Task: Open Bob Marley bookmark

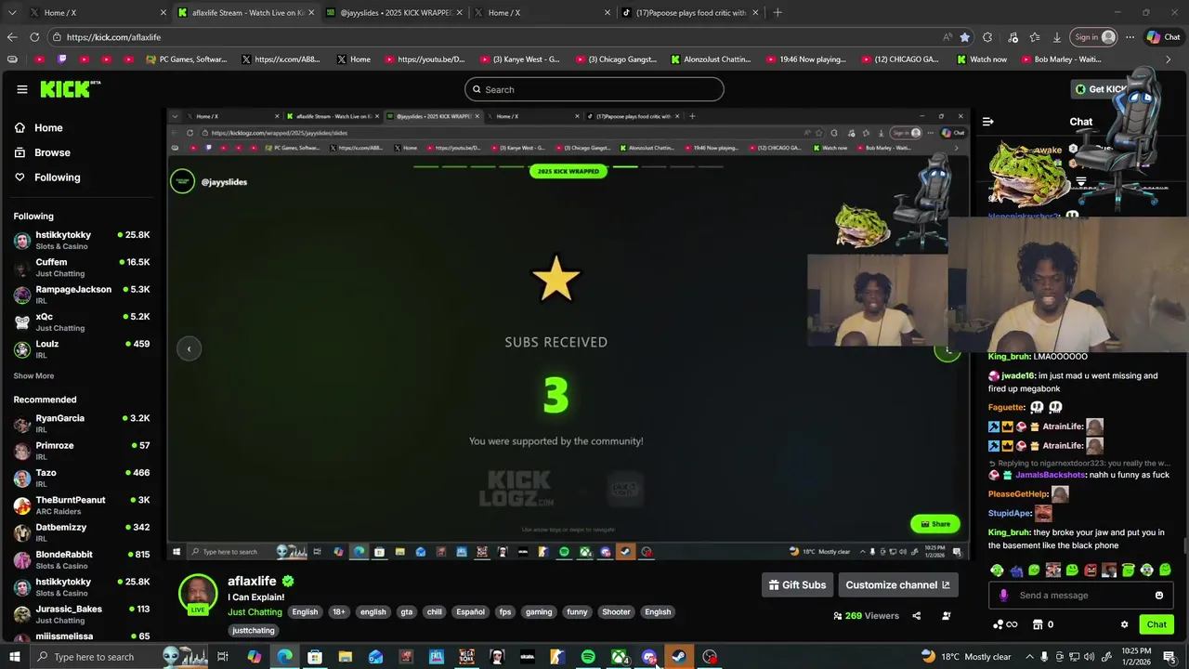Action: coord(1061,59)
